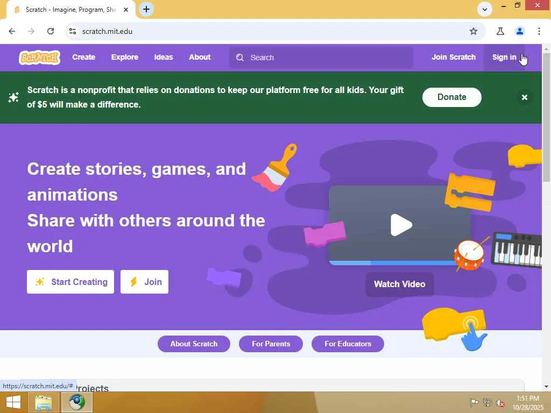Viewport: 551px width, 413px height.
Task: Click the Donate button
Action: coord(451,97)
